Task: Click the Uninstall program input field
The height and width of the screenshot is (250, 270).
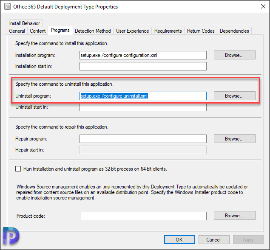Action: pos(143,96)
